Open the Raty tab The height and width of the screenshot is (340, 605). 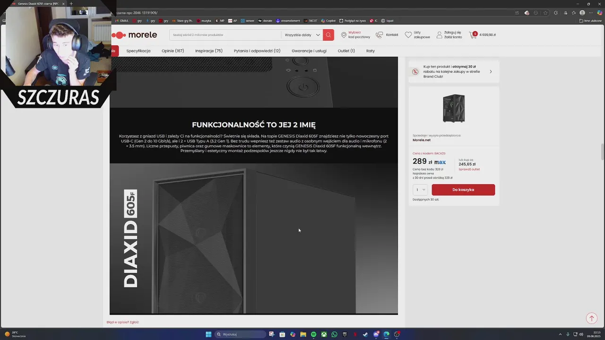point(371,51)
